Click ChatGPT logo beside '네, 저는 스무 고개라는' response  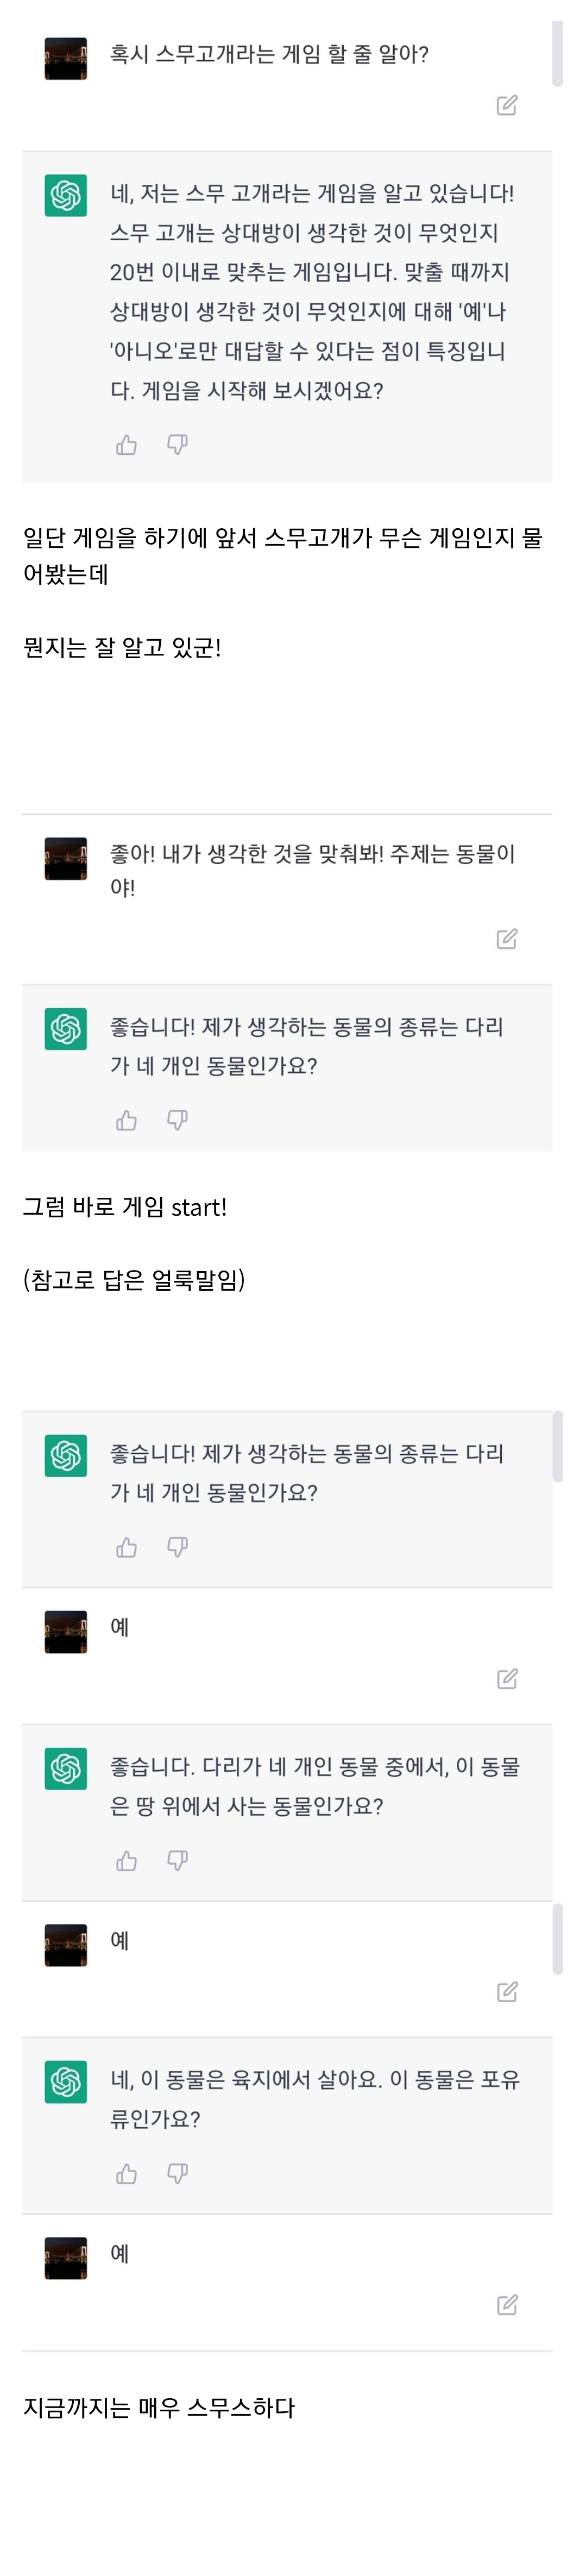click(x=66, y=196)
